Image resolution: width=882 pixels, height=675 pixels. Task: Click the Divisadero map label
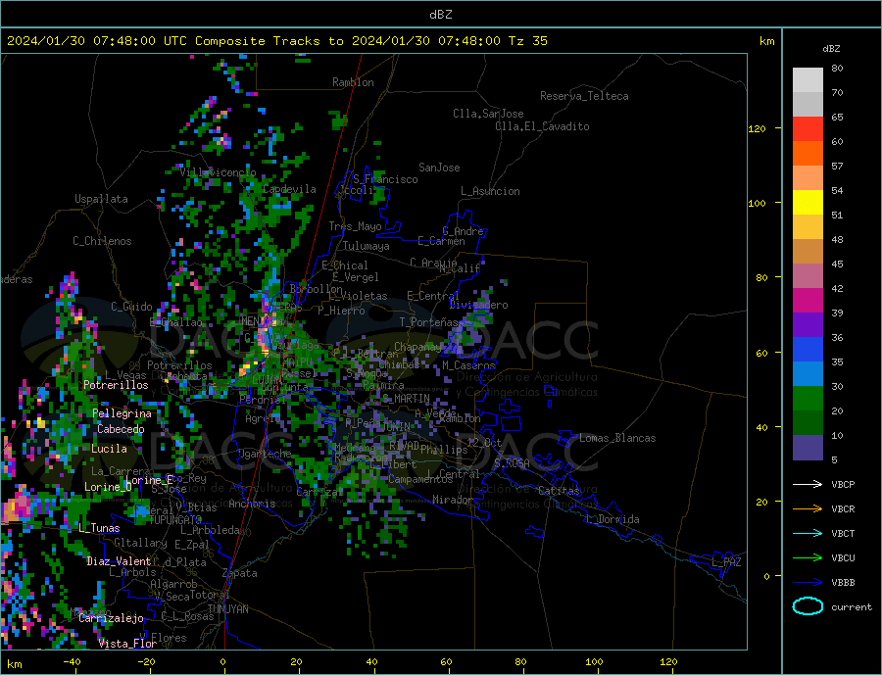point(478,305)
